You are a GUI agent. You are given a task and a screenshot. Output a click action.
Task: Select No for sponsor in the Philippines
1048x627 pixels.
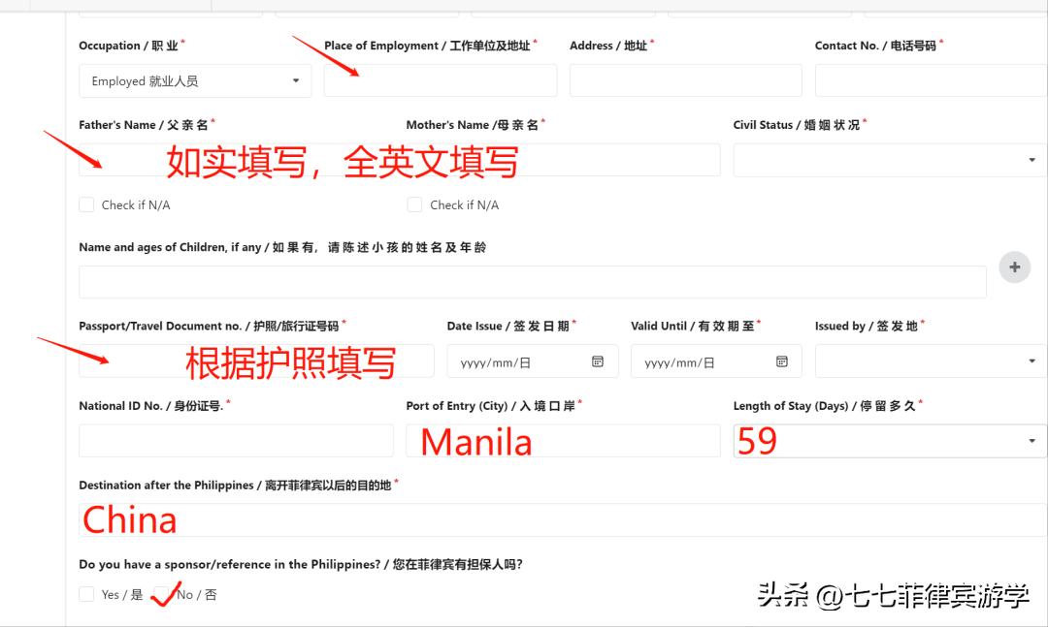coord(161,594)
